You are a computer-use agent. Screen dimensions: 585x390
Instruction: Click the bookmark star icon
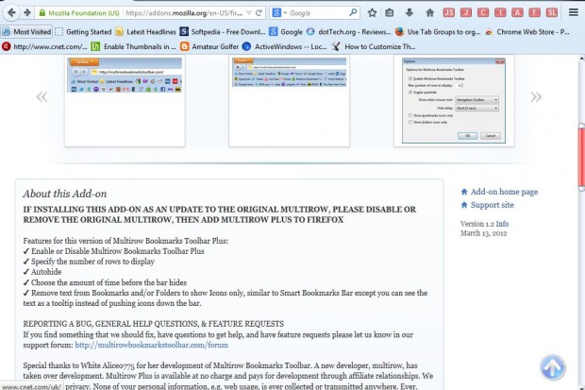click(372, 12)
